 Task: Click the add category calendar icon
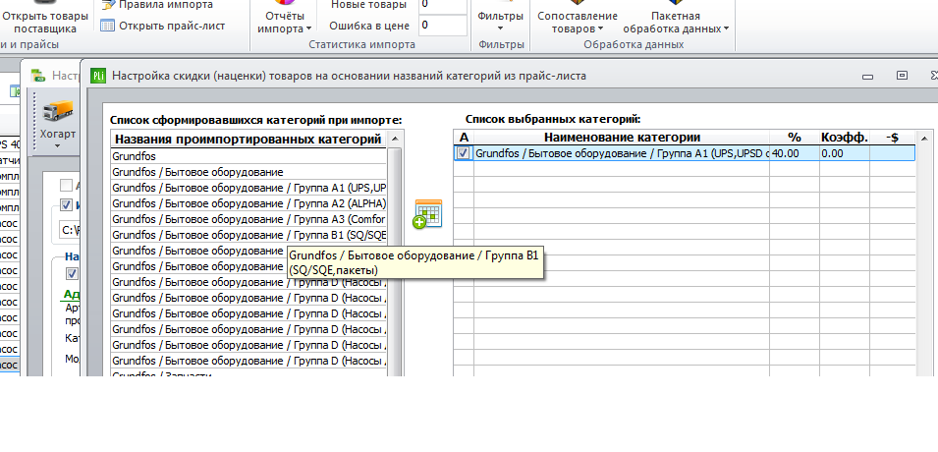point(427,214)
